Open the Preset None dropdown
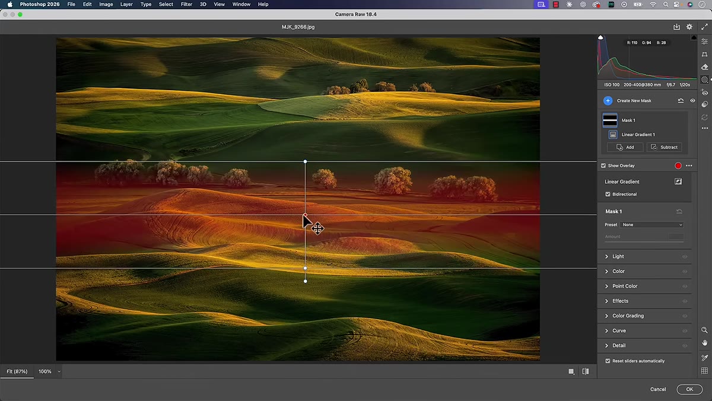Viewport: 712px width, 401px height. 651,225
